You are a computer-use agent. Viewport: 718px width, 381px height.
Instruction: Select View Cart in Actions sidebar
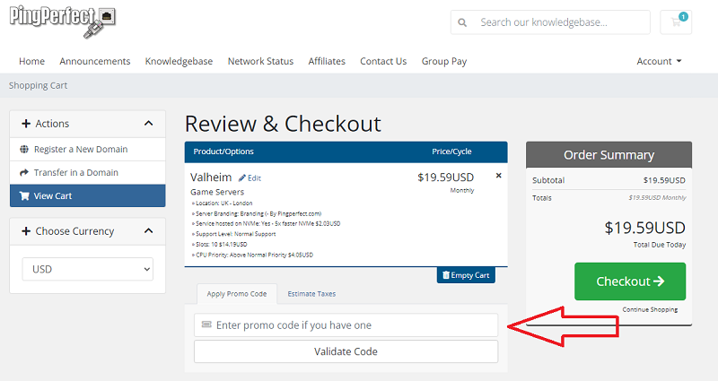87,195
